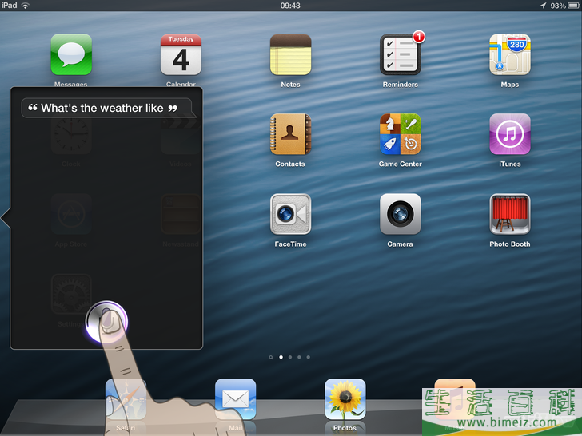Tap the Spotlight search page dot
The height and width of the screenshot is (436, 582).
click(271, 358)
